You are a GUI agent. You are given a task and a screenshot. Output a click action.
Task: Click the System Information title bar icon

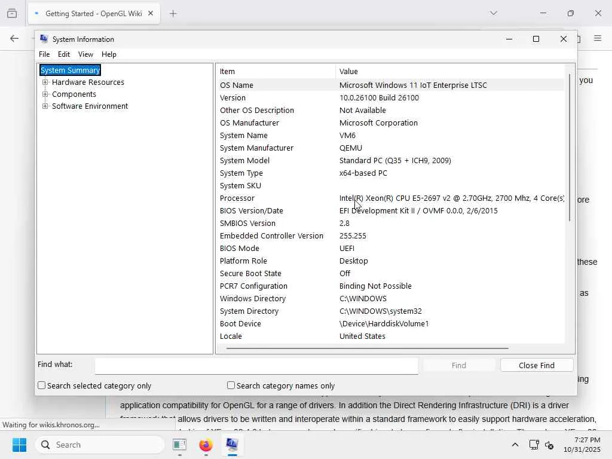[44, 39]
